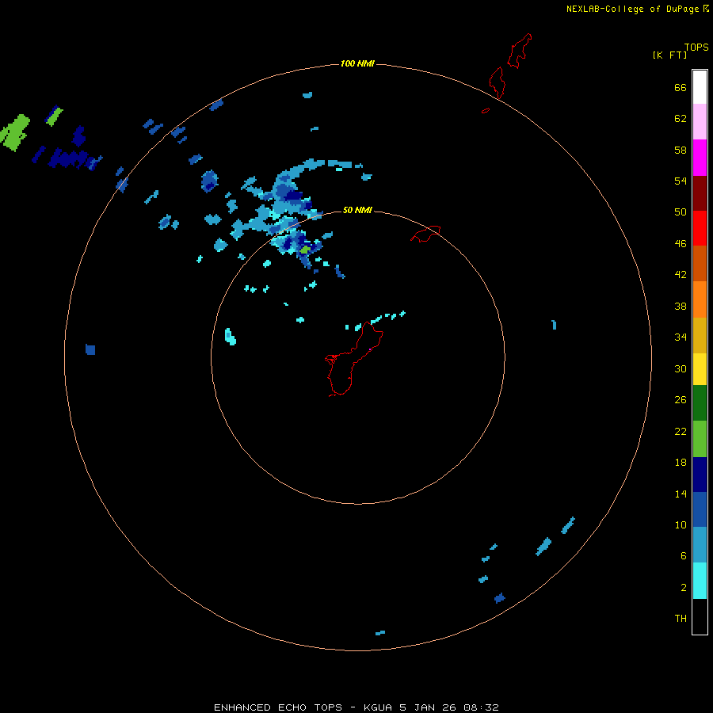Select the dark red legend swatch
Screen dimensions: 713x713
pos(700,193)
